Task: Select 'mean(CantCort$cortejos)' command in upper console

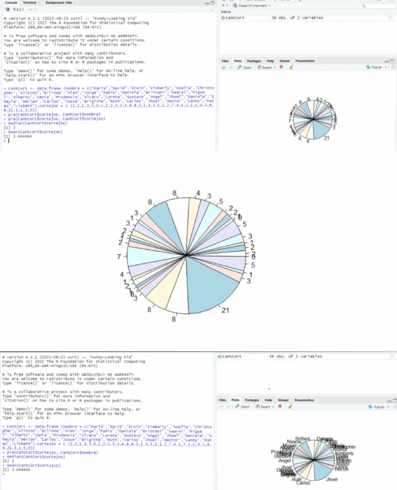Action: coord(35,132)
